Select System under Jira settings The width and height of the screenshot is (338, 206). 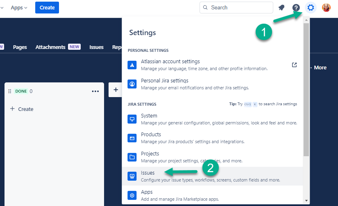(x=149, y=116)
